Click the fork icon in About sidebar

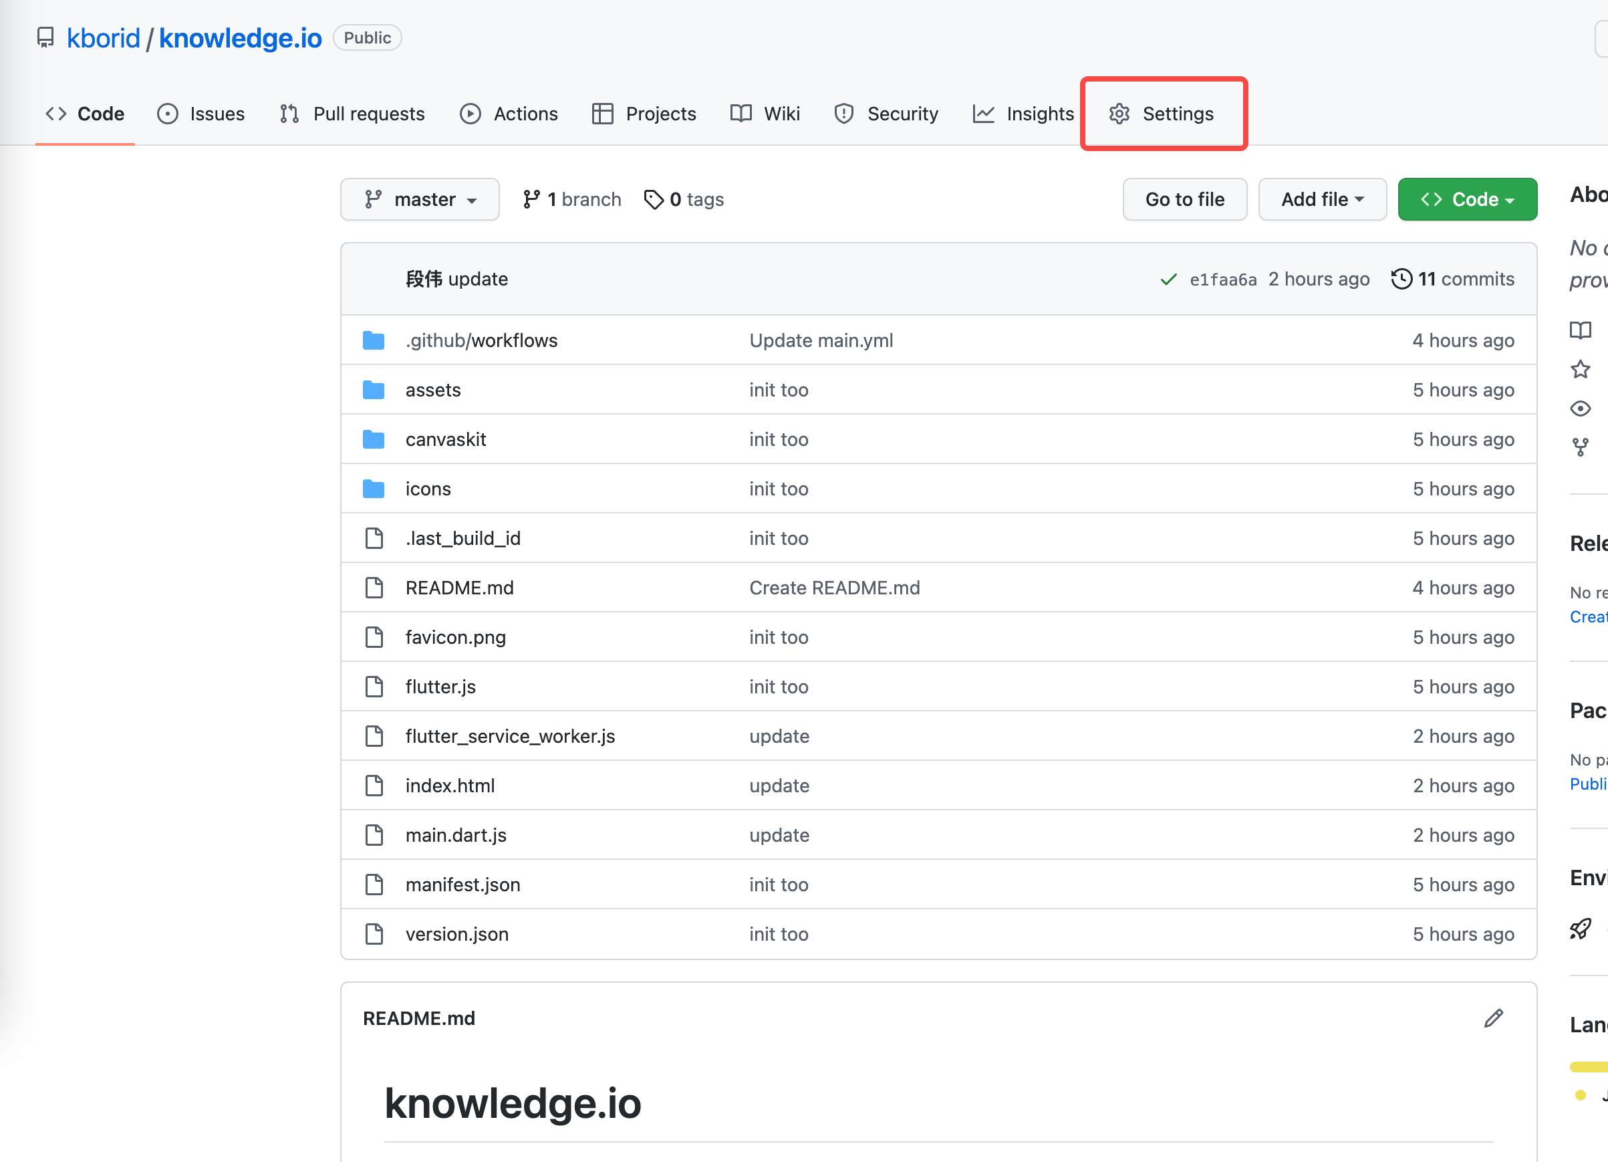[x=1580, y=447]
